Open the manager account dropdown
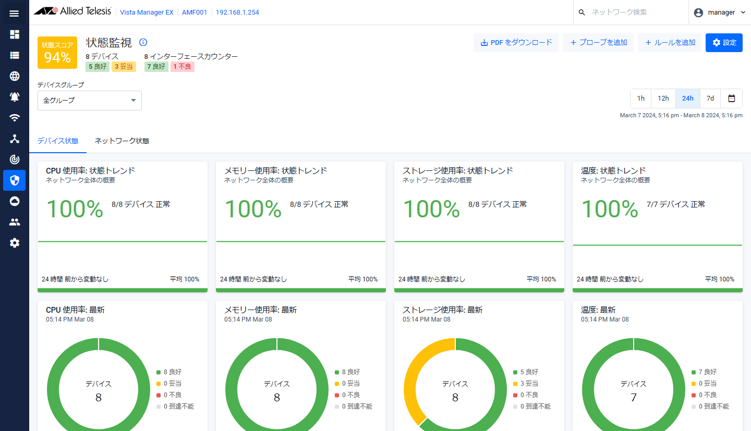751x431 pixels. (720, 13)
